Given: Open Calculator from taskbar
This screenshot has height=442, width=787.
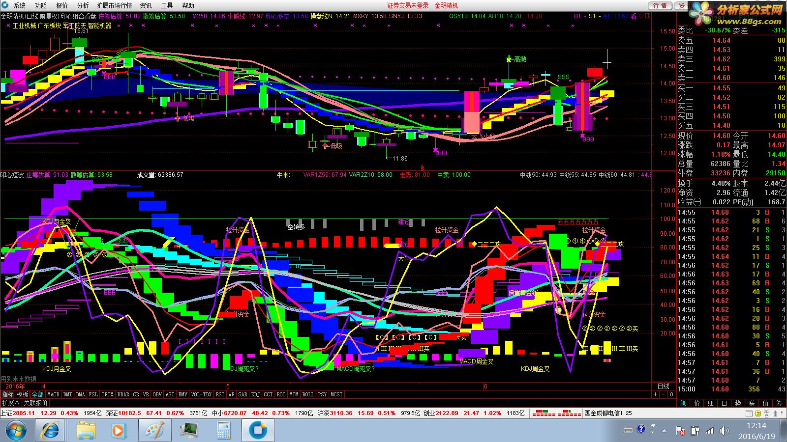Looking at the screenshot, I should [x=223, y=431].
